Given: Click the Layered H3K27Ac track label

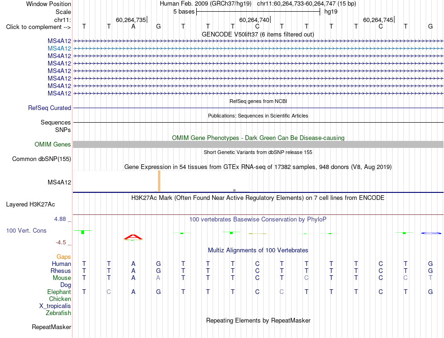Looking at the screenshot, I should click(x=30, y=204).
